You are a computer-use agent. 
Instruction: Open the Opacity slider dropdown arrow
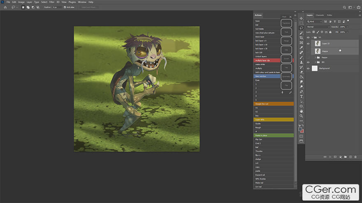click(x=347, y=27)
